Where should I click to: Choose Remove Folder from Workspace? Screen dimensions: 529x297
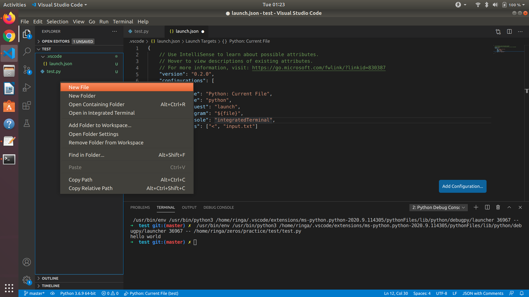(x=127, y=142)
